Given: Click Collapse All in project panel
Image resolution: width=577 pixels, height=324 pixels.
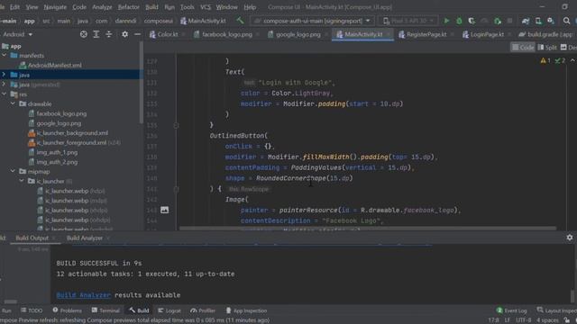Looking at the screenshot, I should click(x=109, y=34).
